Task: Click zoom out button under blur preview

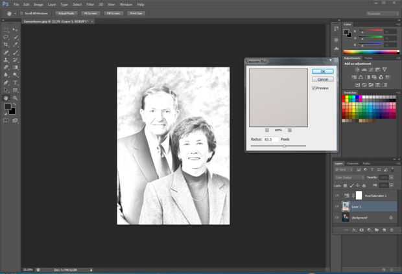Action: point(267,130)
